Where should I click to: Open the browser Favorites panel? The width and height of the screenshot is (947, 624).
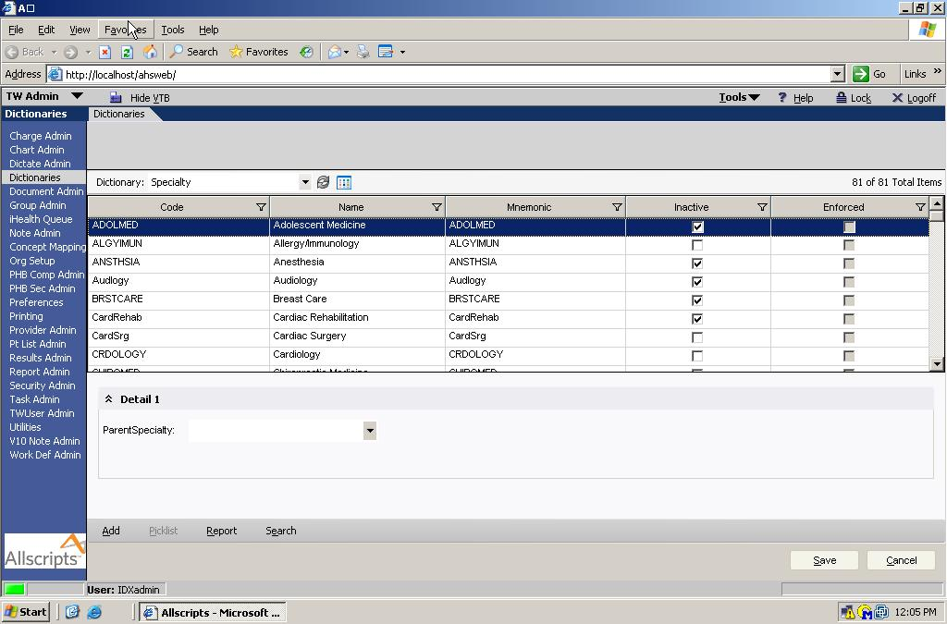259,52
